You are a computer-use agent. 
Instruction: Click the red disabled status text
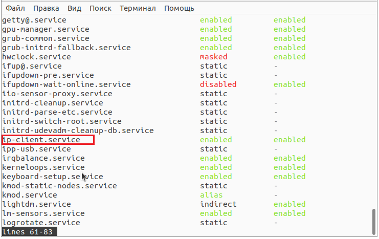click(x=218, y=84)
